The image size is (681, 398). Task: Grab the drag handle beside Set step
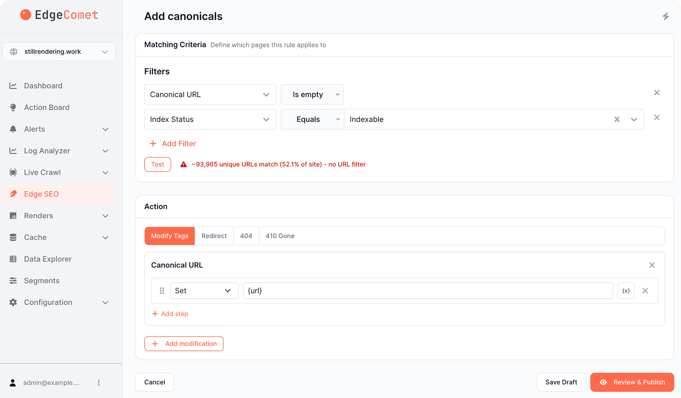click(162, 291)
